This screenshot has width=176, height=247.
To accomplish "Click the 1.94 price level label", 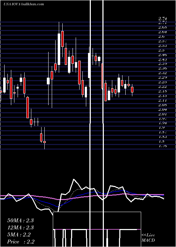I will tap(163, 123).
